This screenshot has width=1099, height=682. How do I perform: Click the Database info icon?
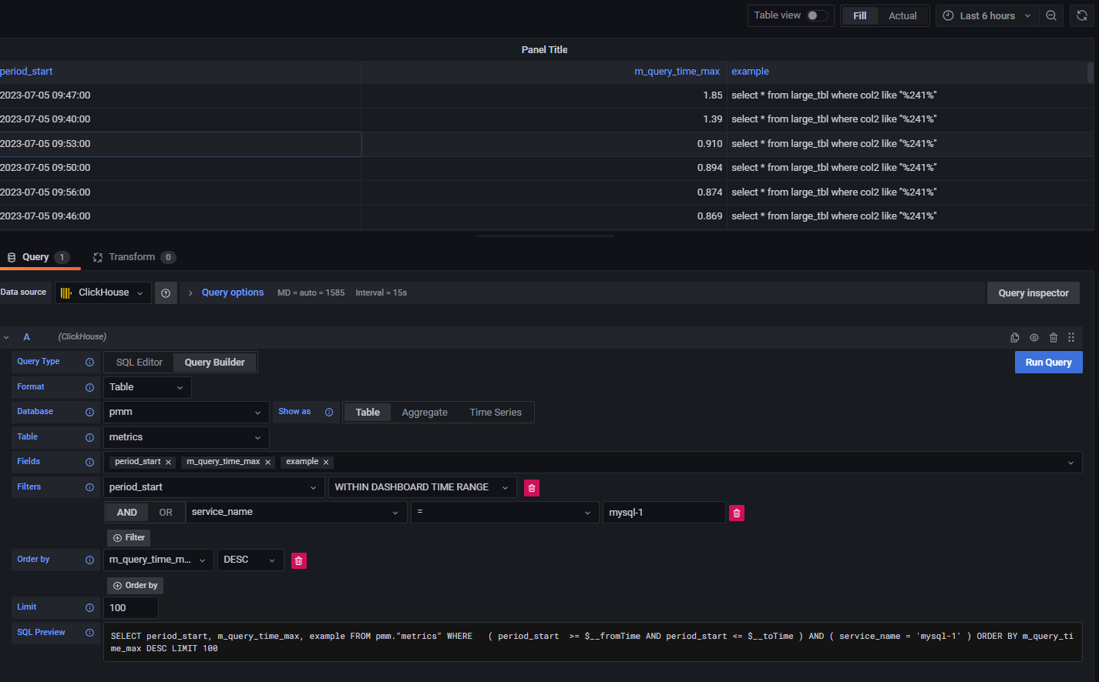[x=89, y=412]
